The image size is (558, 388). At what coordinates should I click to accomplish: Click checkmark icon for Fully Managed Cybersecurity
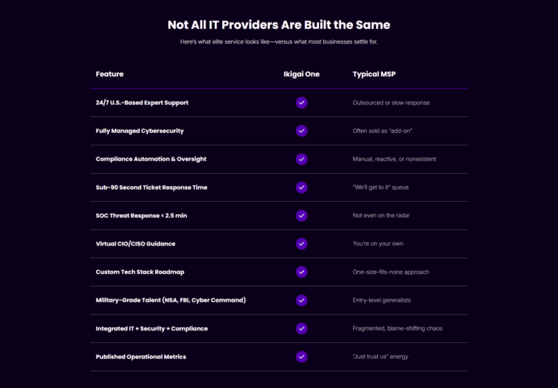[x=302, y=131]
